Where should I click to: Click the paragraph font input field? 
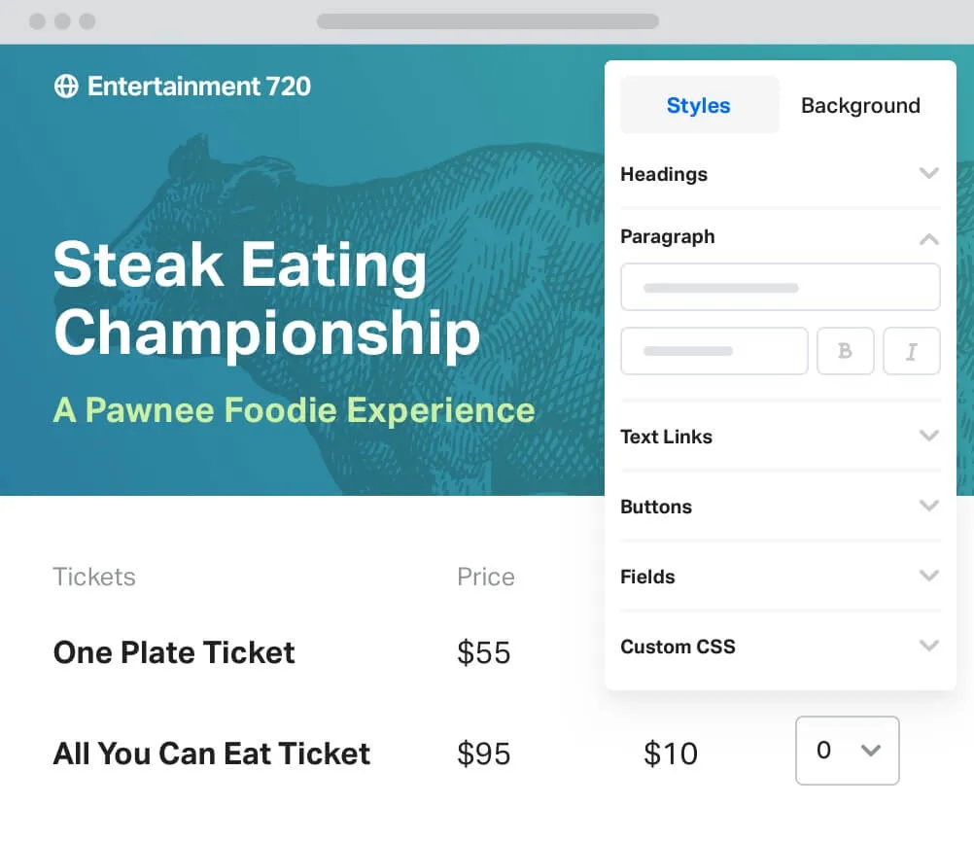780,287
